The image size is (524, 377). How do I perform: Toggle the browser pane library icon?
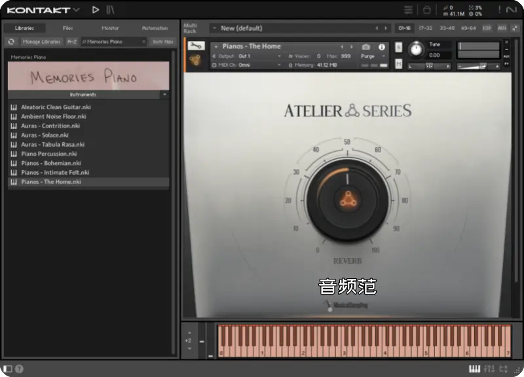point(110,10)
